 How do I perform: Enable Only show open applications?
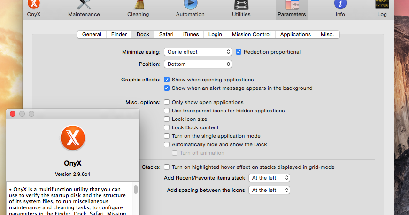tap(167, 102)
